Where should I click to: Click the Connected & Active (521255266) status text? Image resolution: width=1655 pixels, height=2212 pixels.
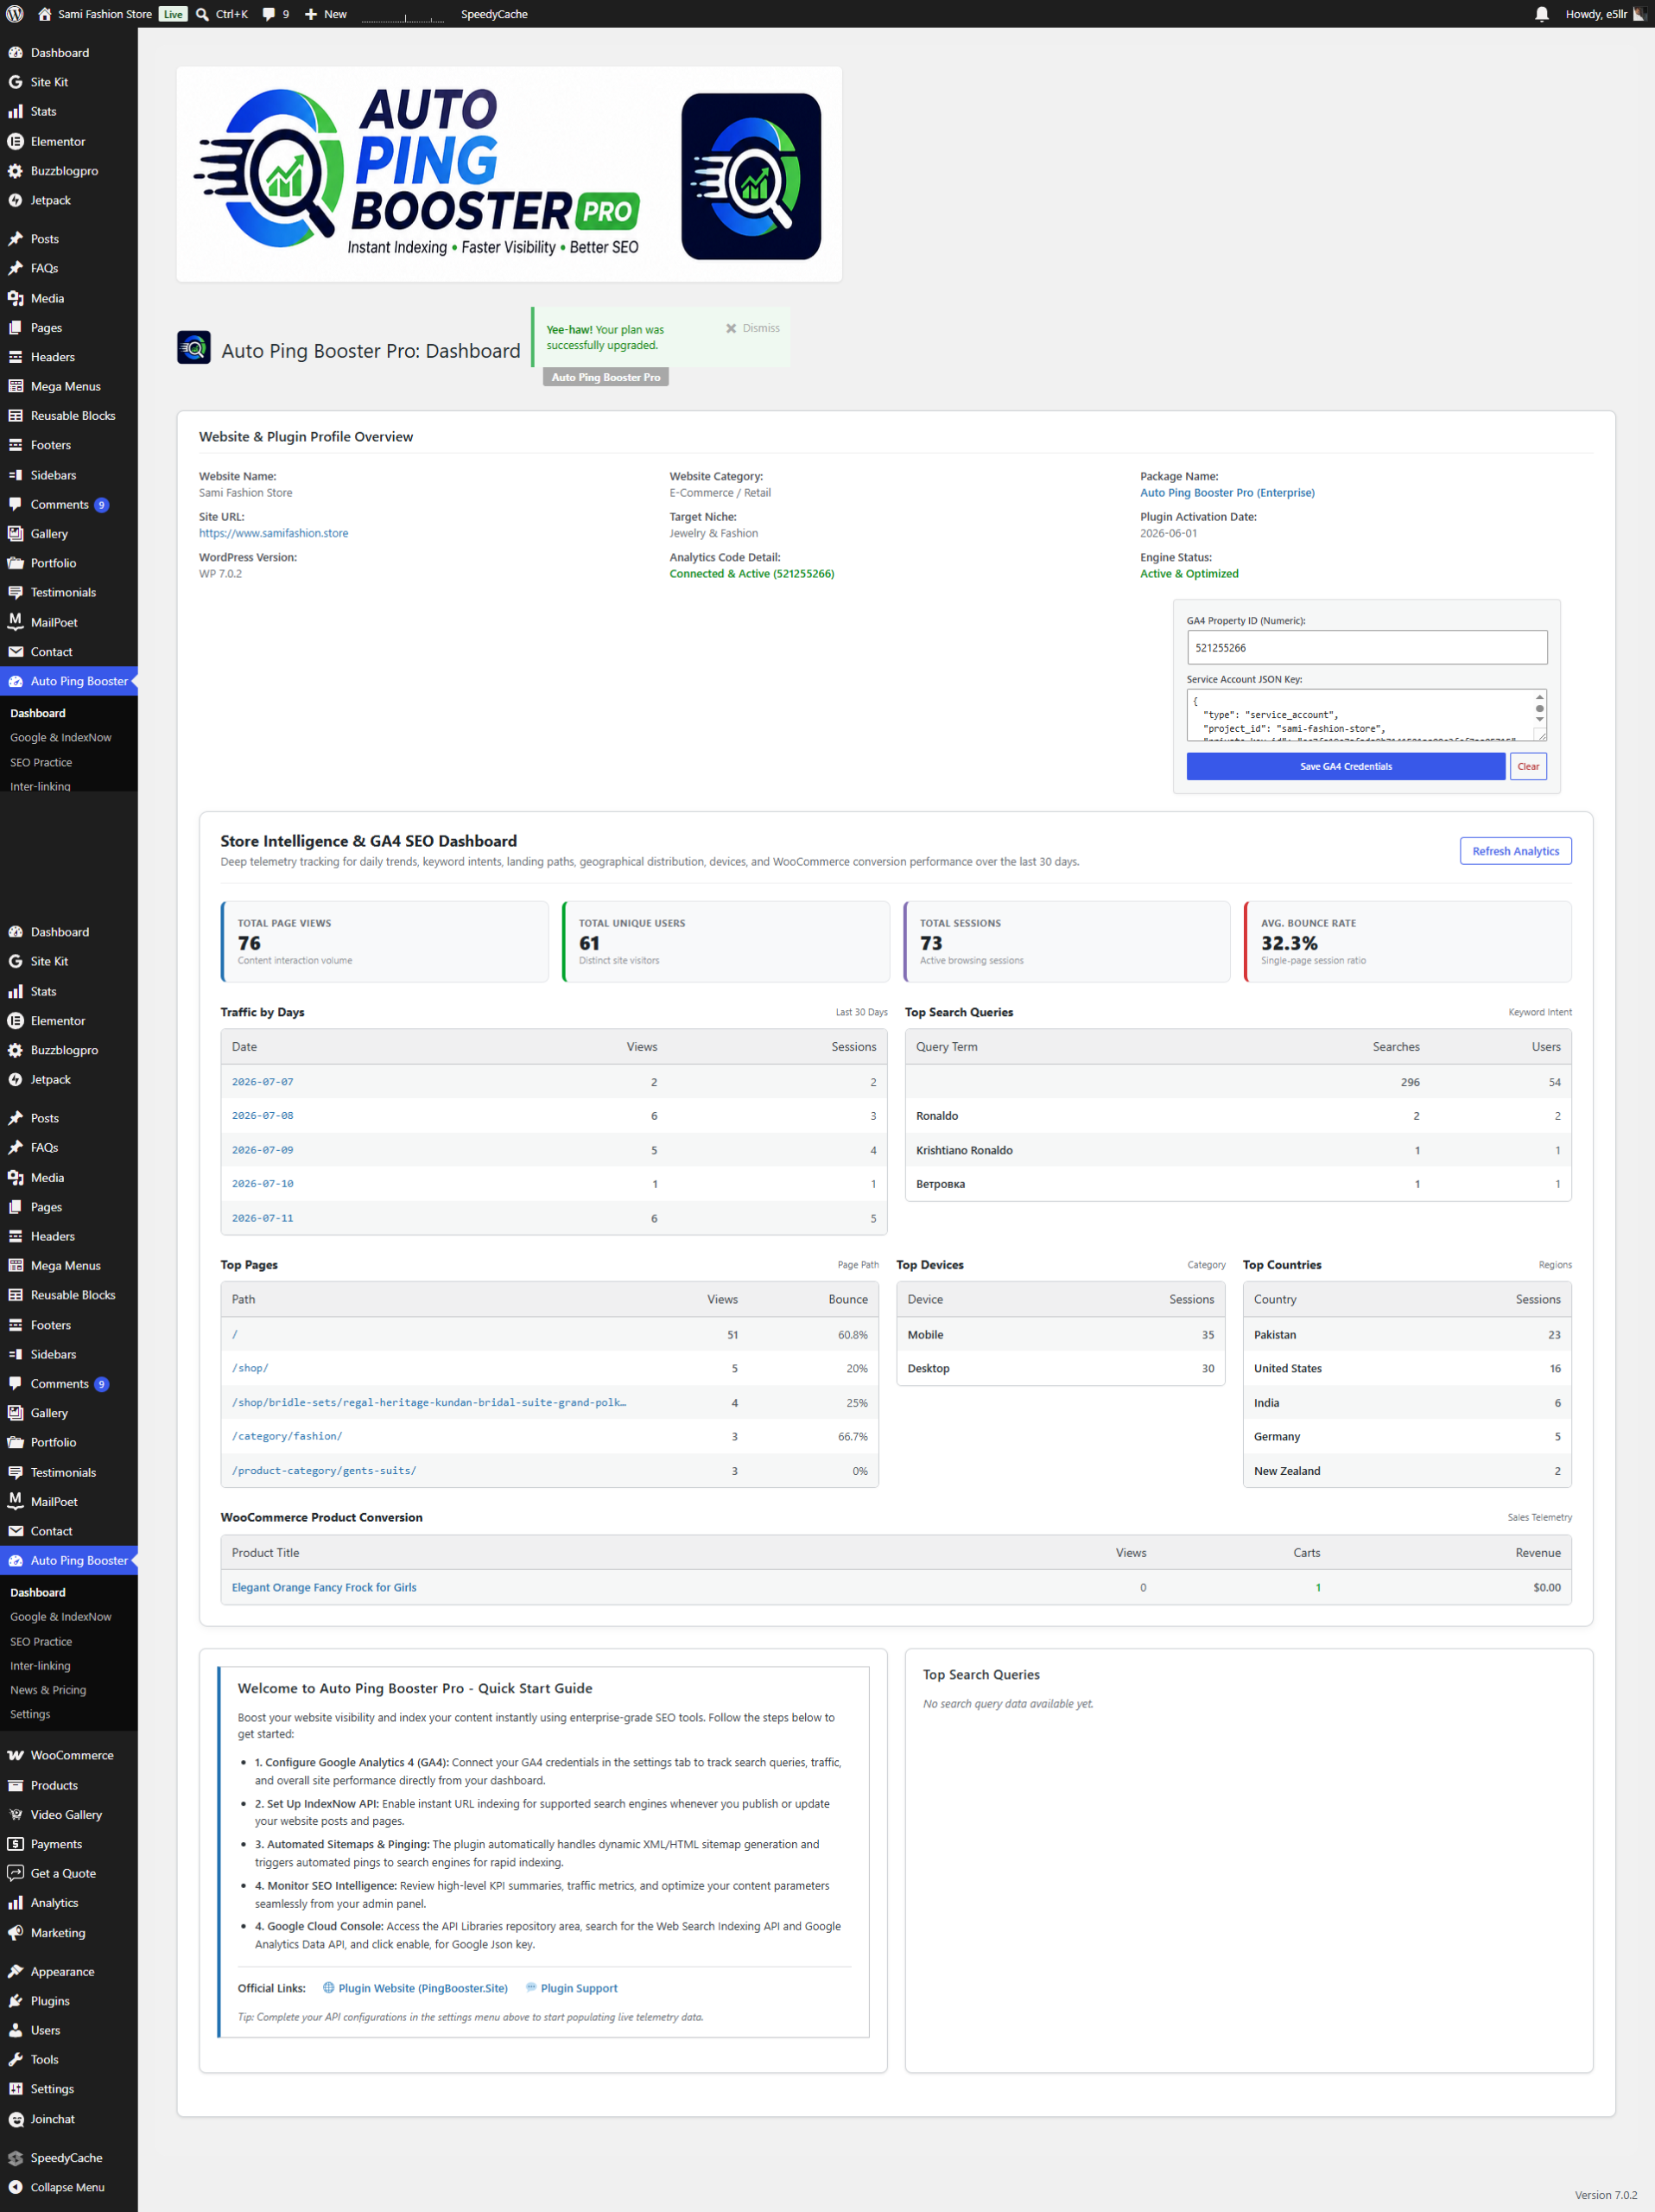(x=751, y=573)
